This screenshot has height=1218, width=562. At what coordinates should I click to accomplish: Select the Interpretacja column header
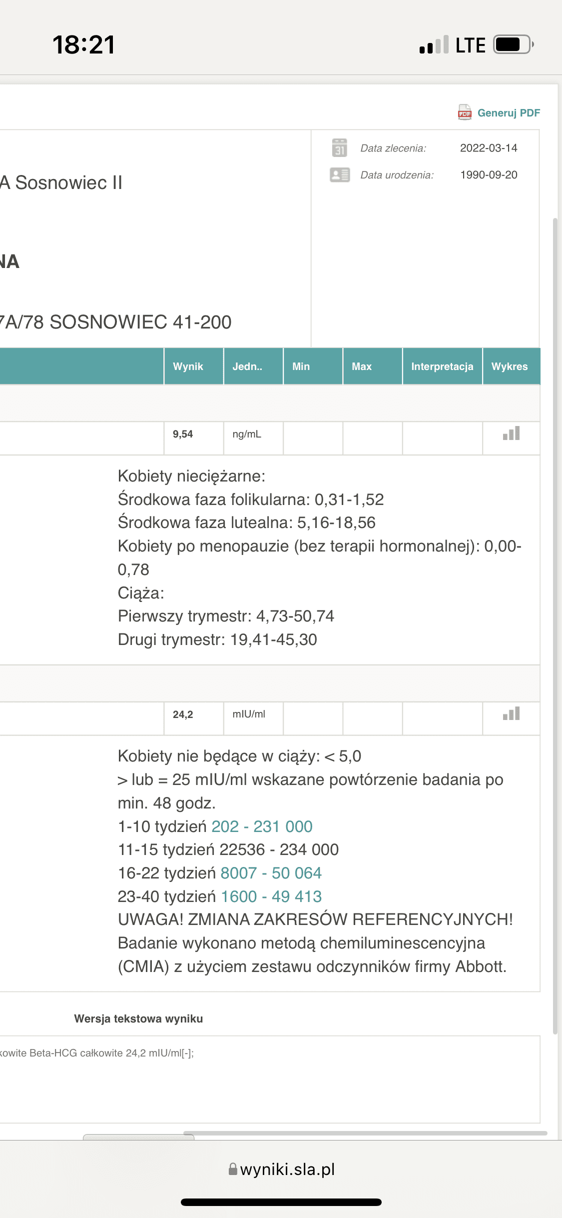tap(442, 366)
